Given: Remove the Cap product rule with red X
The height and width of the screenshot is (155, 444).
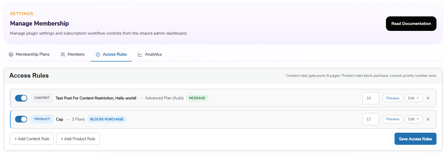Looking at the screenshot, I should [428, 119].
